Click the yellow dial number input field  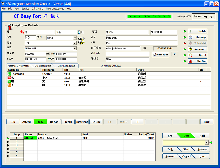point(184,142)
